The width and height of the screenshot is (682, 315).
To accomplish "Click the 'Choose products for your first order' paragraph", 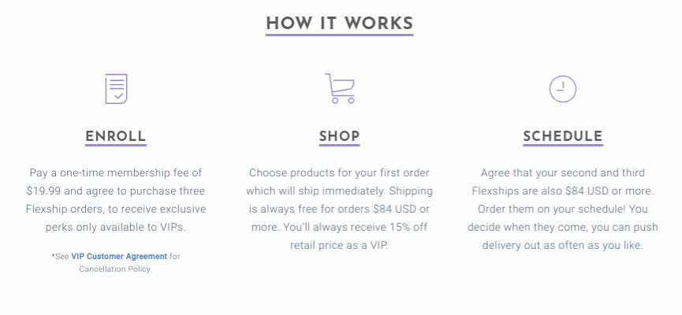I will 339,209.
